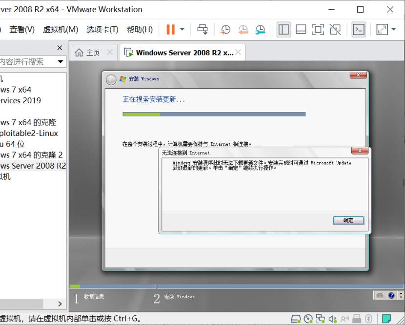Screen dimensions: 405x325
Task: Revert virtual machine to previous snapshot
Action: click(x=243, y=29)
